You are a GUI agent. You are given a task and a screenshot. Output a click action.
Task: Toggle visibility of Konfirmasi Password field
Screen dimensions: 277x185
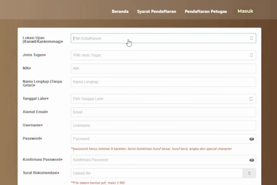pos(252,160)
